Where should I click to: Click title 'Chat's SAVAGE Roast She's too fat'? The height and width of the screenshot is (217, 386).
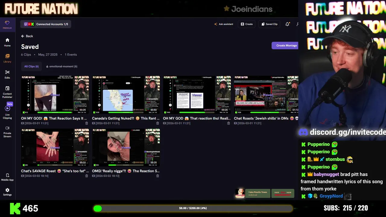[55, 171]
